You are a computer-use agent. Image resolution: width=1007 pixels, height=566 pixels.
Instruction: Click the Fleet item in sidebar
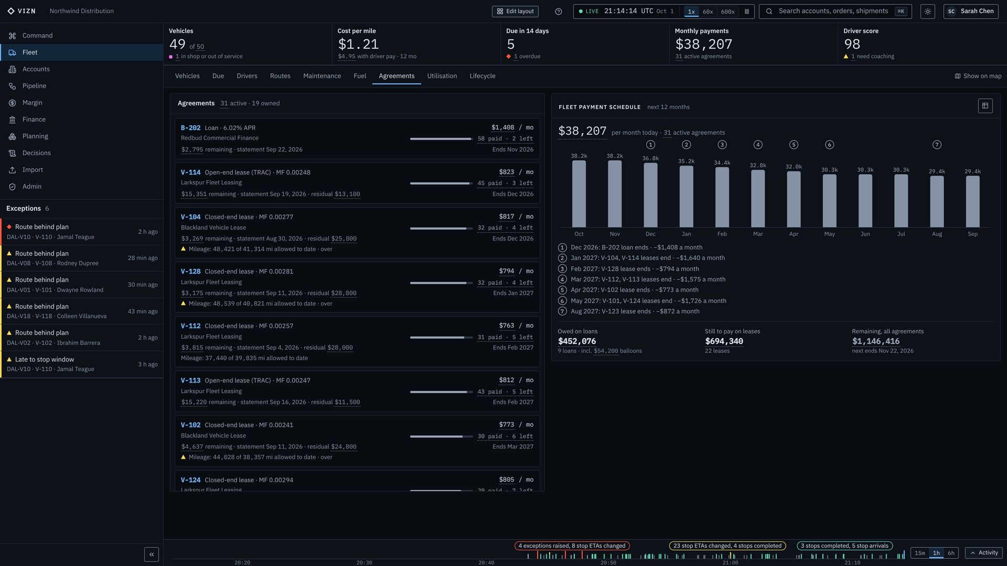click(x=81, y=52)
